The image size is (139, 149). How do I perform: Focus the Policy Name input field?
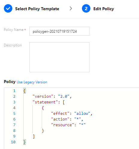point(59,31)
